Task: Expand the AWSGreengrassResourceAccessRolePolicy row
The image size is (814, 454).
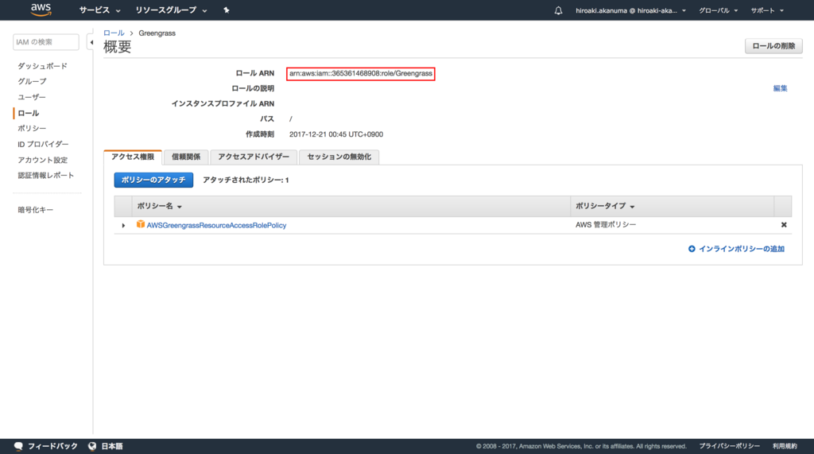Action: pyautogui.click(x=123, y=226)
